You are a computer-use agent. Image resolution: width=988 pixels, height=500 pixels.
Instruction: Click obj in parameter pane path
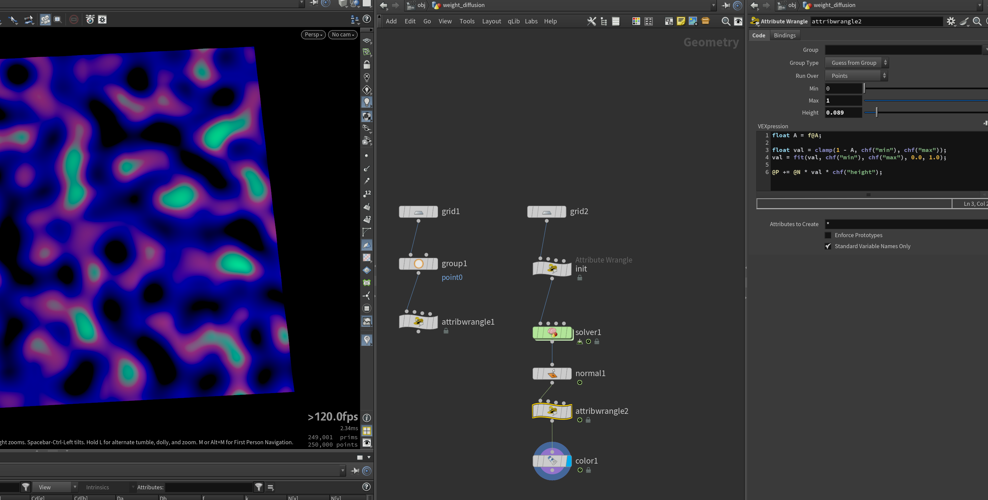pos(792,5)
